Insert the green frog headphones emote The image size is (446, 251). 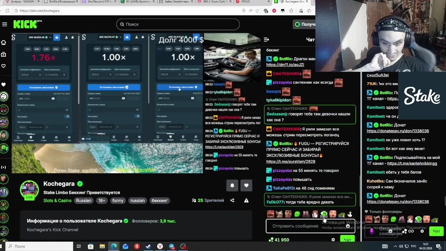pyautogui.click(x=324, y=214)
